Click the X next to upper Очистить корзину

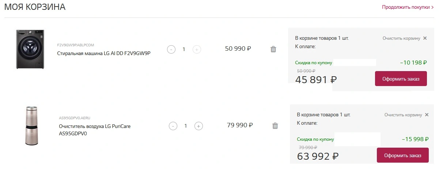[x=425, y=38]
